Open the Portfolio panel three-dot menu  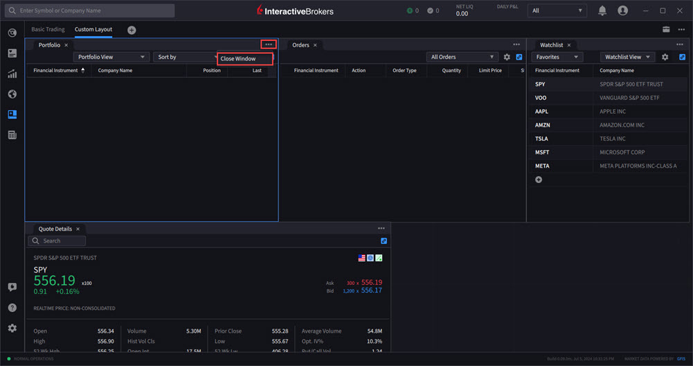pyautogui.click(x=269, y=44)
